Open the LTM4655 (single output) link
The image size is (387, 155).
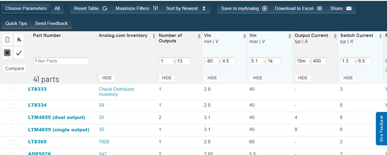click(59, 130)
